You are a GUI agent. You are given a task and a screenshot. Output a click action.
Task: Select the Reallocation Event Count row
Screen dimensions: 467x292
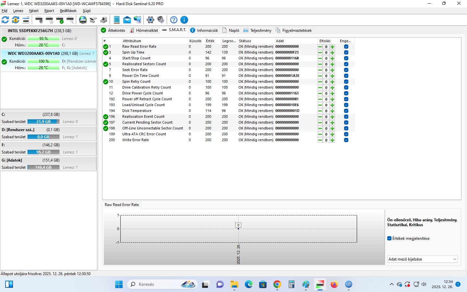[x=229, y=117]
